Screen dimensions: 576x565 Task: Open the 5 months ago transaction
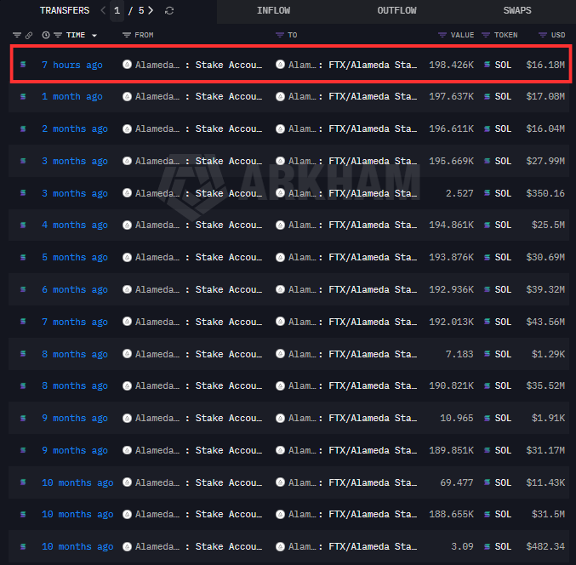point(75,257)
